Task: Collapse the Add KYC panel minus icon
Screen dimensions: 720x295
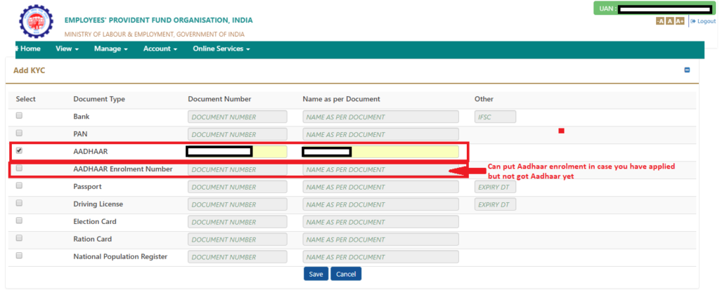Action: [x=688, y=70]
